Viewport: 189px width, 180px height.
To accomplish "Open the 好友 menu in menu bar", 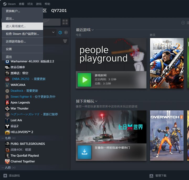I will 30,4.
